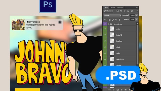Lock layer position move icon

[x=116, y=20]
